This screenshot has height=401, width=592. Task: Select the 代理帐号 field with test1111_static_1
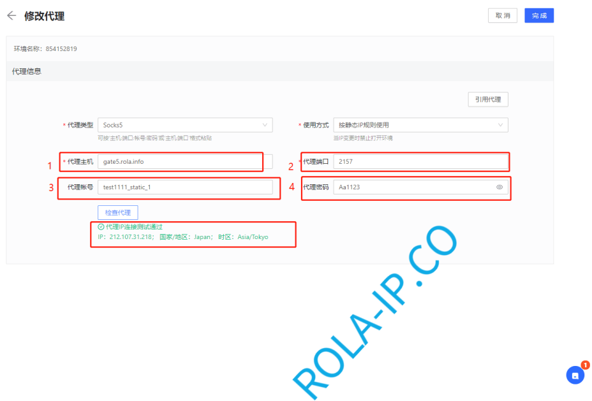click(184, 187)
